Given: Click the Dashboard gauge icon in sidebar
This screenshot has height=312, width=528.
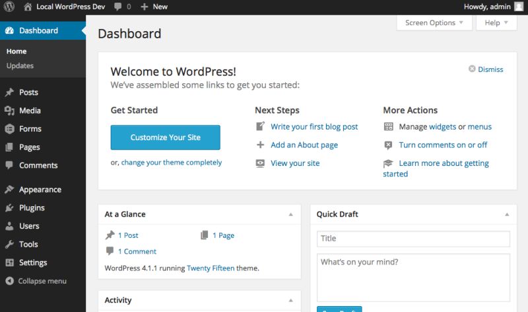Looking at the screenshot, I should pos(9,30).
